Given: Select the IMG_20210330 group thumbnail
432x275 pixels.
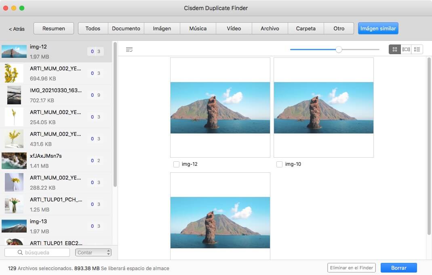Looking at the screenshot, I should [x=14, y=95].
